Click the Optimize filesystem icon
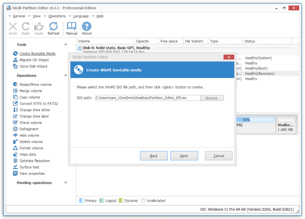Viewport: 305px width, 219px height. [15, 161]
